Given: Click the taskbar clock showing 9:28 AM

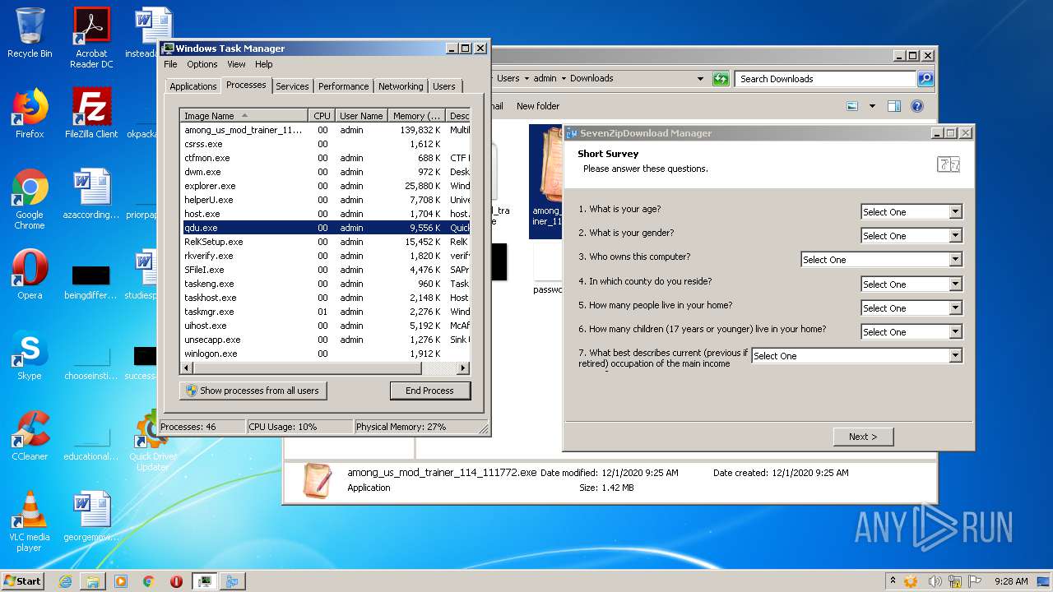Looking at the screenshot, I should pos(1011,581).
